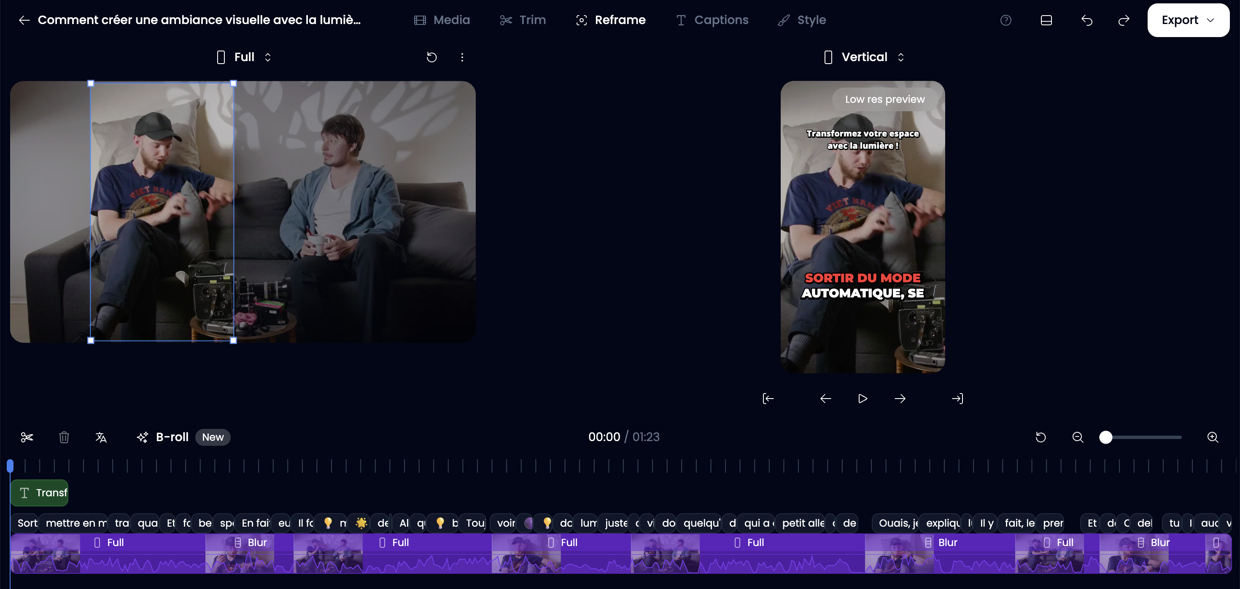
Task: Click the timeline zoom-in magnifier
Action: point(1213,437)
